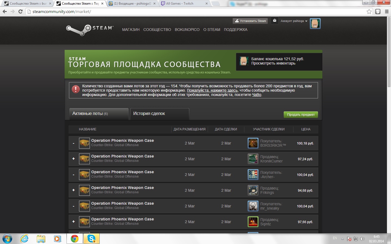
Task: Open the Windows Start menu
Action: (x=7, y=239)
